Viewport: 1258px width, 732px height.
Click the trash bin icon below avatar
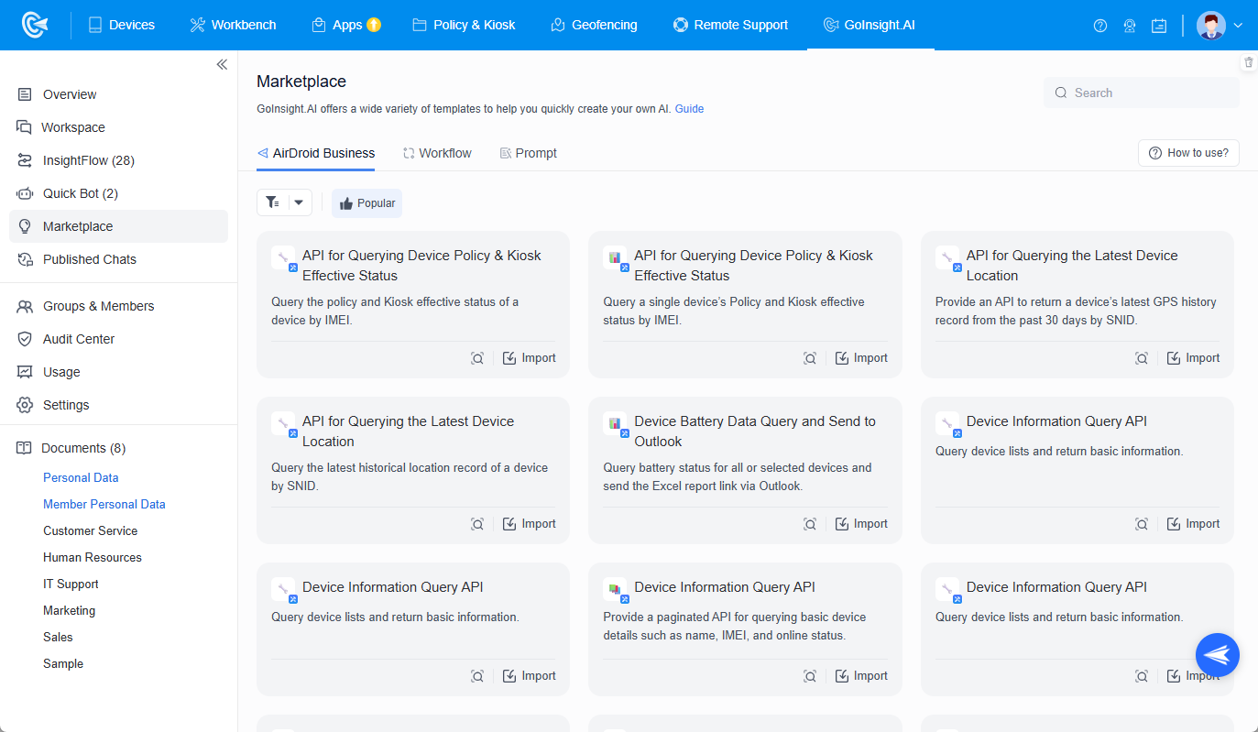(x=1249, y=62)
